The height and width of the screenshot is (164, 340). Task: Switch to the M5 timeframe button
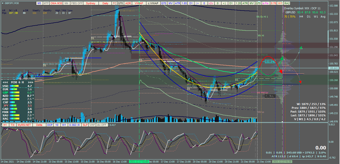point(39,3)
